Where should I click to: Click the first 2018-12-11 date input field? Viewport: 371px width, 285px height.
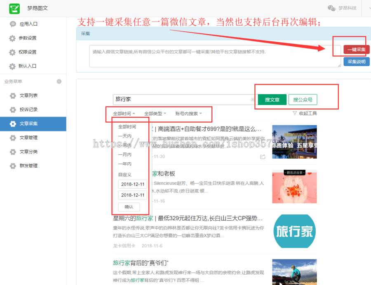[132, 184]
